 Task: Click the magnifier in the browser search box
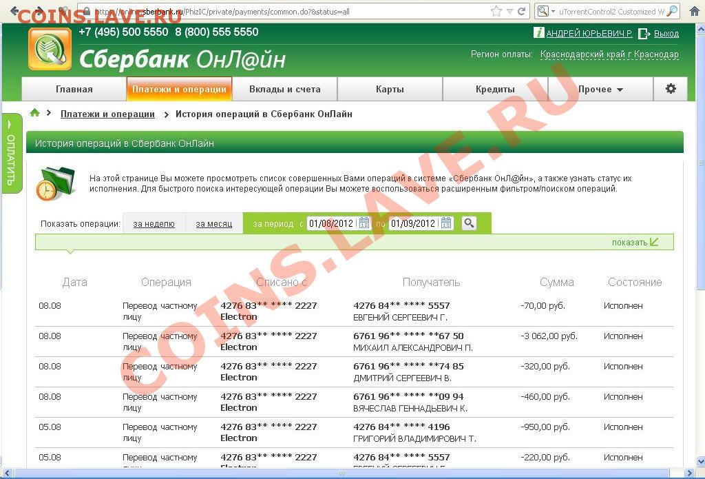tap(672, 11)
